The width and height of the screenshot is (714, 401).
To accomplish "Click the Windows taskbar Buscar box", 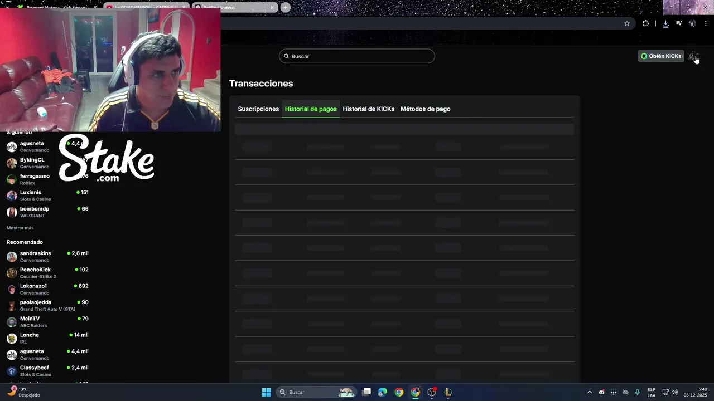I will (x=317, y=392).
